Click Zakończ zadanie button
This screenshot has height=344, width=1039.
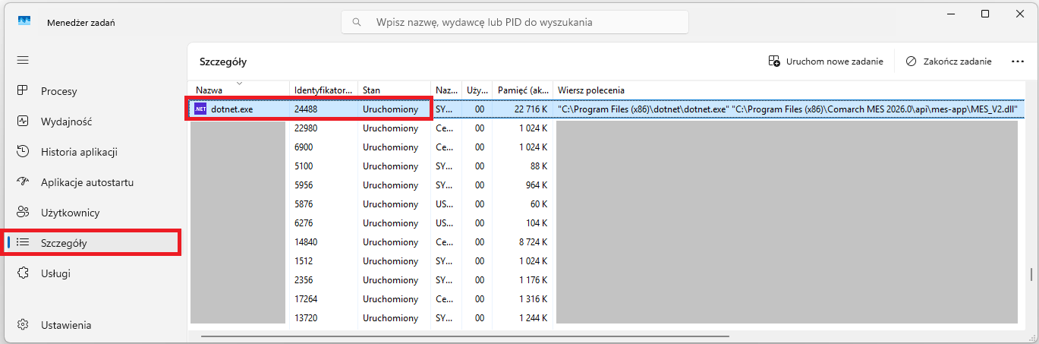(949, 62)
